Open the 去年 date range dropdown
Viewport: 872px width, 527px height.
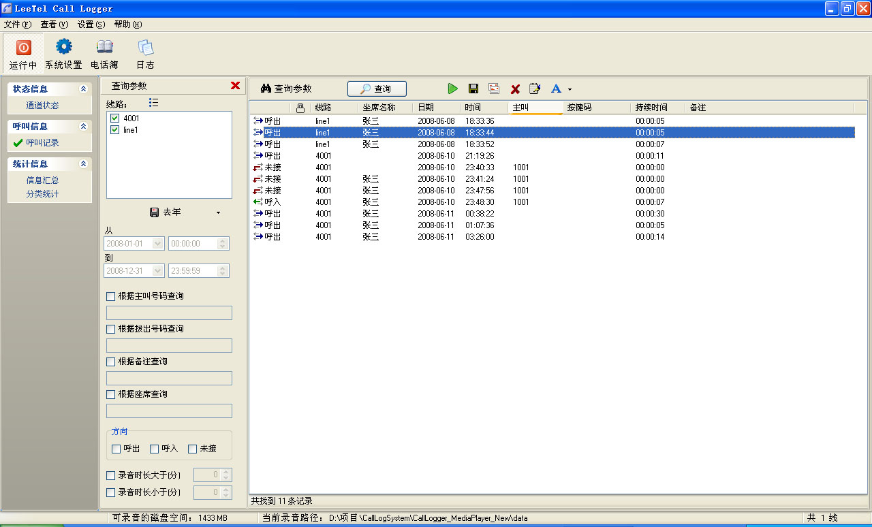tap(218, 212)
